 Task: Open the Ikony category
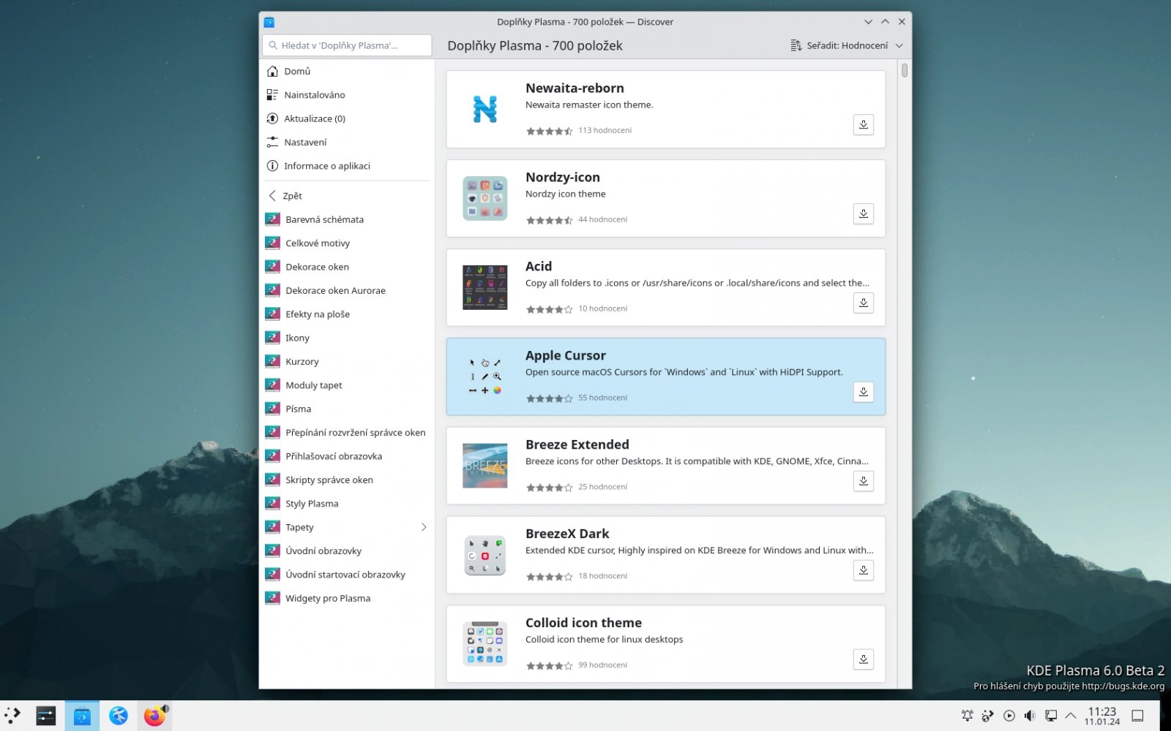(347, 338)
